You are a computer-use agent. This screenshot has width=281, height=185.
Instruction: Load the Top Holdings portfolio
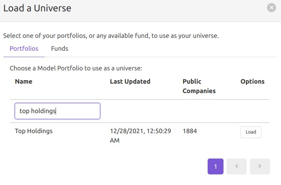250,132
